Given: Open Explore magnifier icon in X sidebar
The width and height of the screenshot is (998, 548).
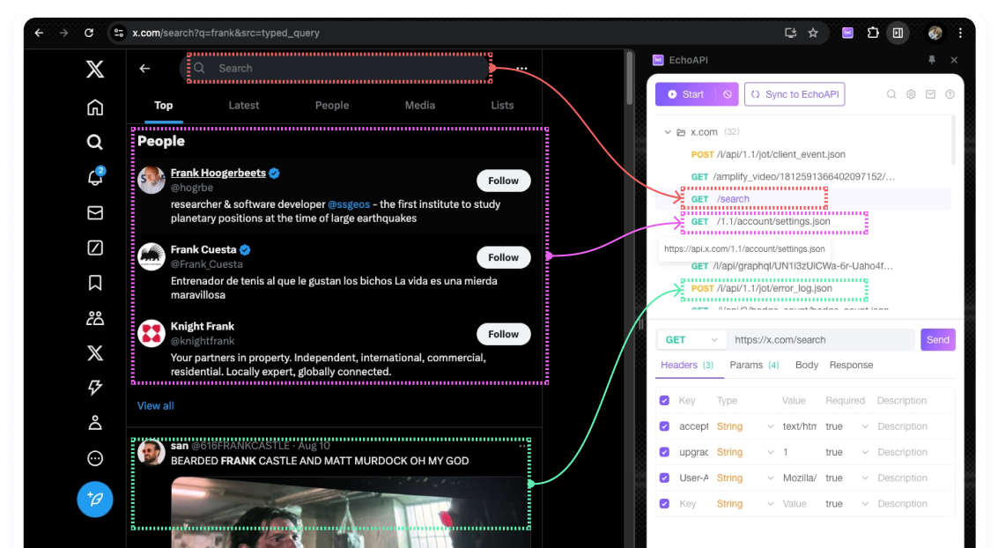Looking at the screenshot, I should (95, 142).
